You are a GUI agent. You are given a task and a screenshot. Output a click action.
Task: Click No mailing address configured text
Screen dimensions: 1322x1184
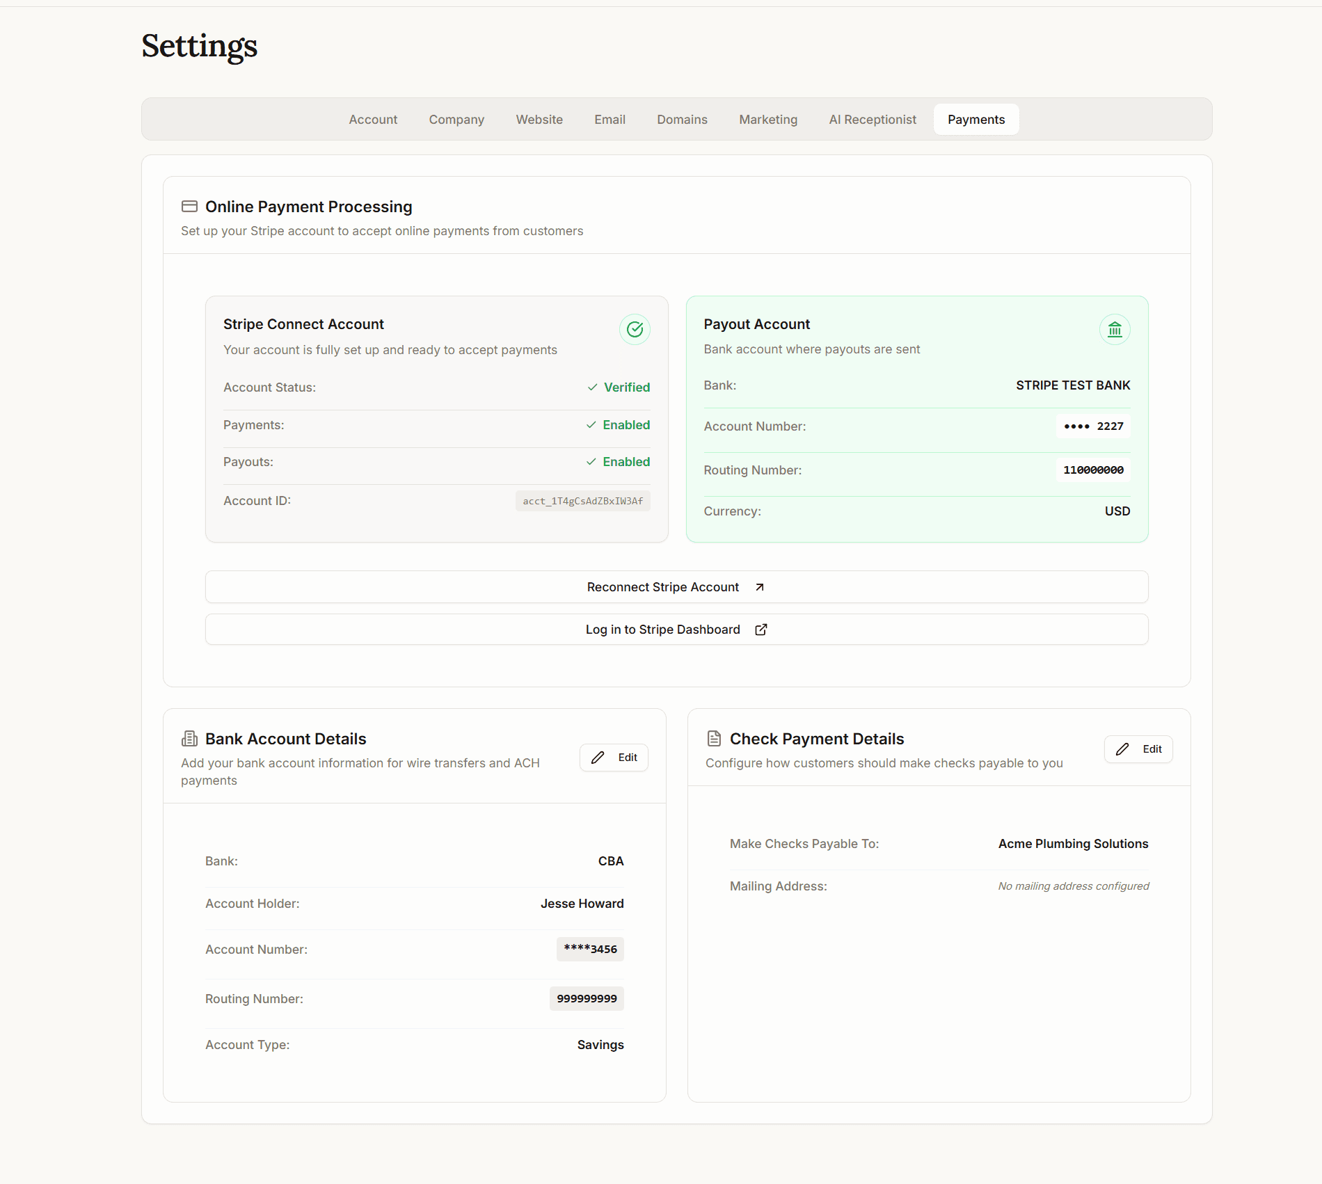1074,886
